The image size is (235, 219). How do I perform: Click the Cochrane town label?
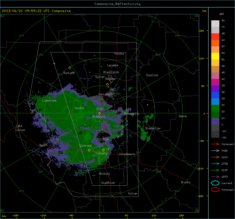[85, 146]
